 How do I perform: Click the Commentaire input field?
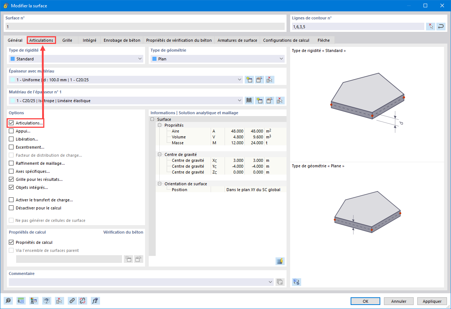(141, 282)
